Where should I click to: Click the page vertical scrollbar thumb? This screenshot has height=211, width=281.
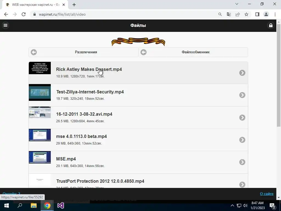click(279, 75)
